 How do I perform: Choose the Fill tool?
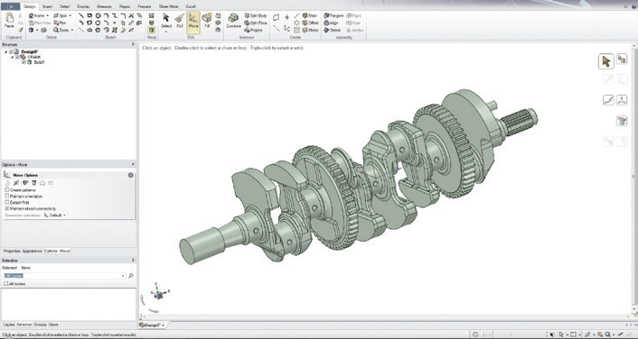click(x=207, y=21)
